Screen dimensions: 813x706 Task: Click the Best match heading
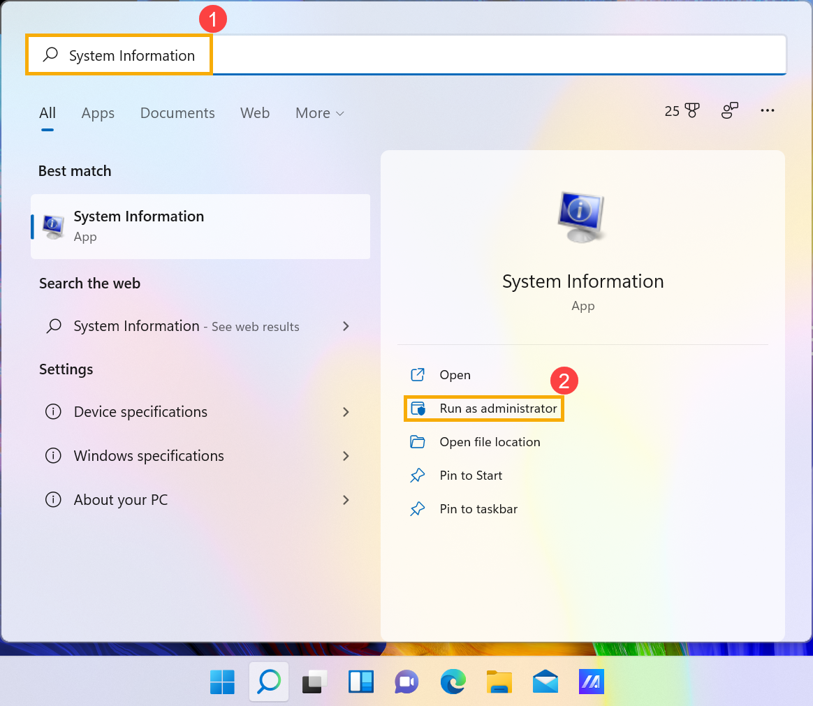point(75,171)
